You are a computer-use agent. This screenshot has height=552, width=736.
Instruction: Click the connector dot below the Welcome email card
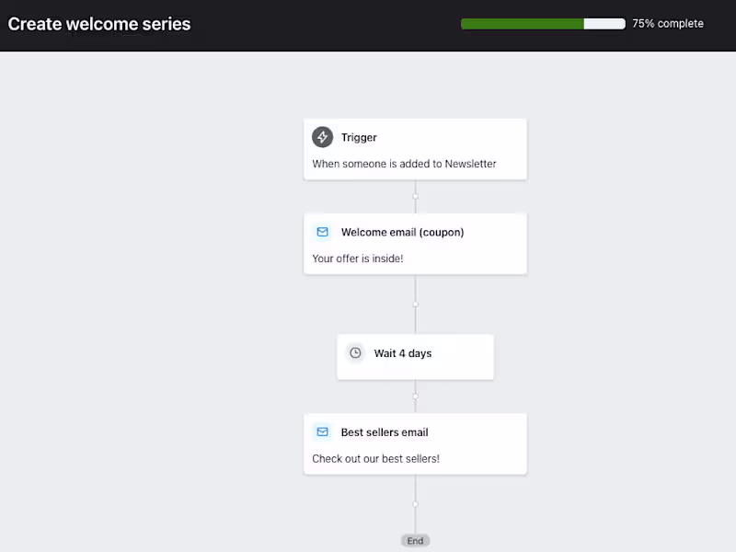[415, 305]
